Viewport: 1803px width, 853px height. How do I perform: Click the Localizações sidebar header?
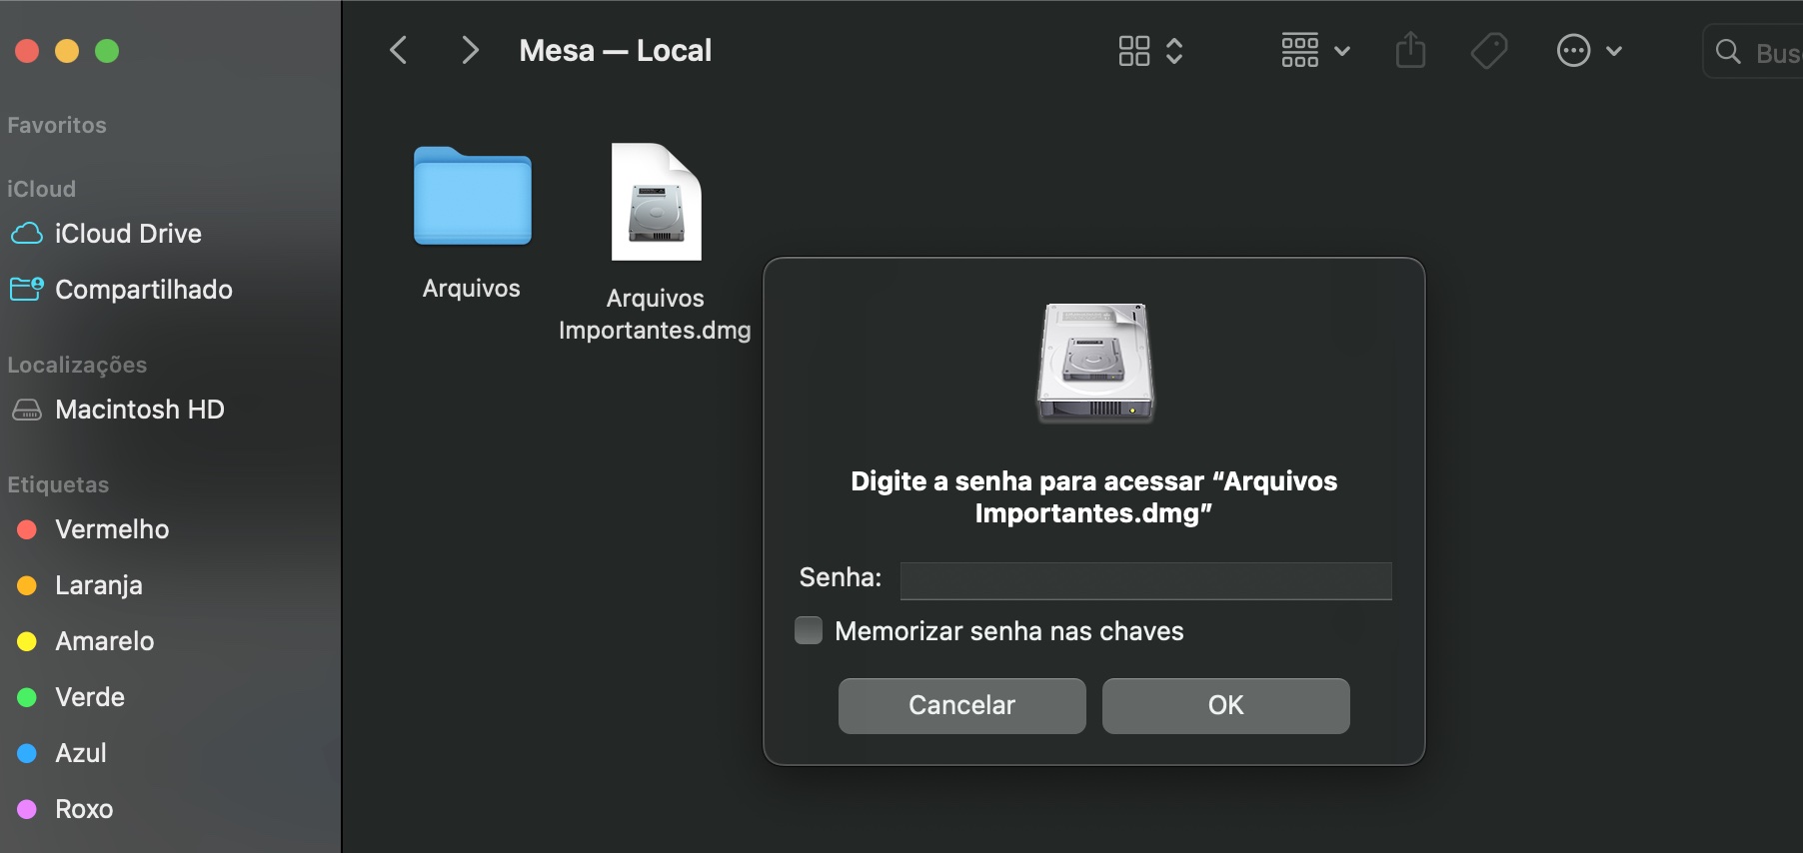point(77,365)
